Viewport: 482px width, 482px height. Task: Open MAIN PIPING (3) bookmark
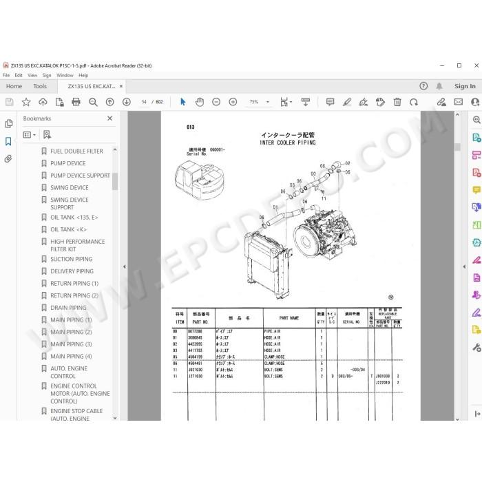click(71, 344)
